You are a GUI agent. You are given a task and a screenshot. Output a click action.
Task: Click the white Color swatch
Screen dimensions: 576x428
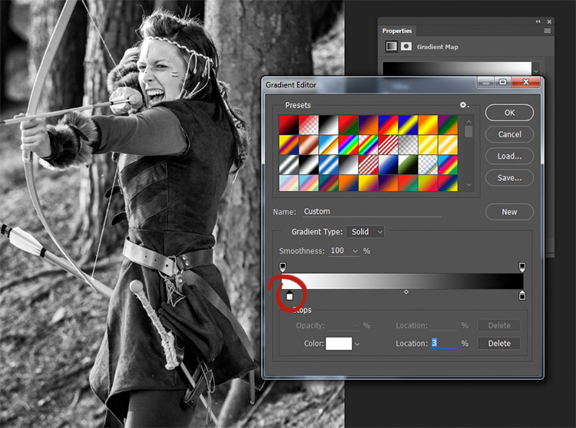point(339,344)
